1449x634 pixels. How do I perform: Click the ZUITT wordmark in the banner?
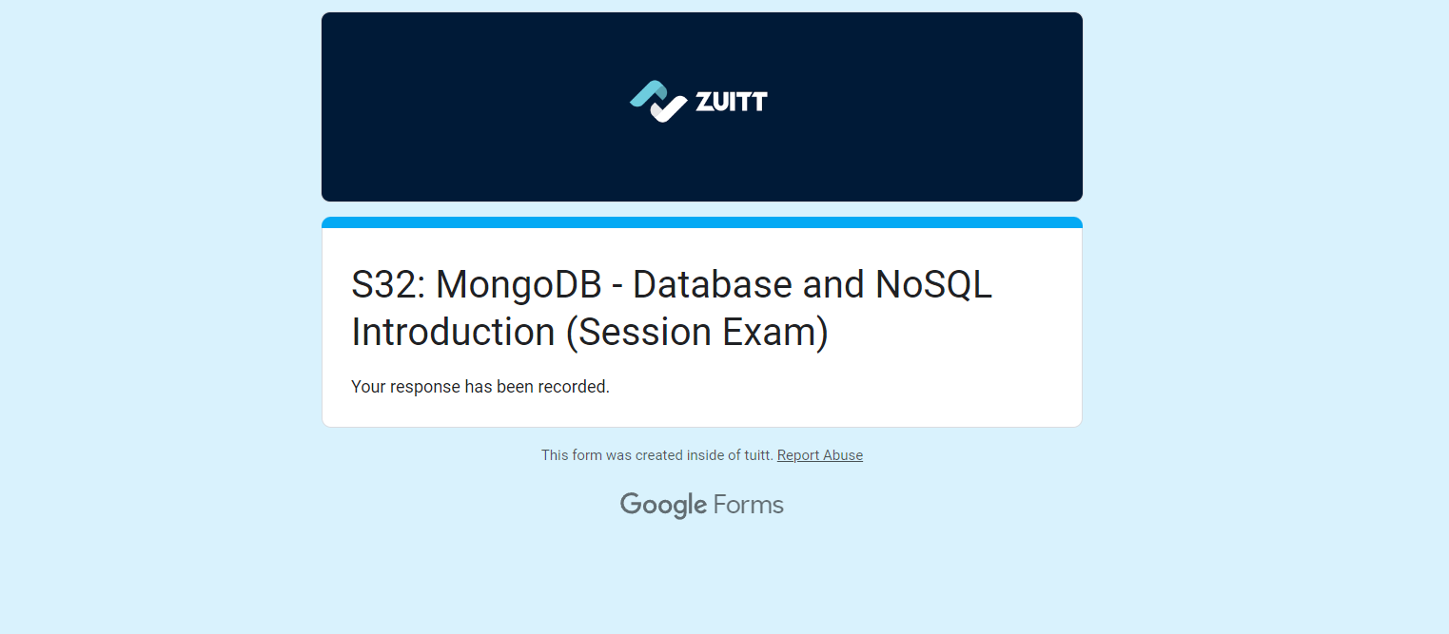[x=731, y=101]
